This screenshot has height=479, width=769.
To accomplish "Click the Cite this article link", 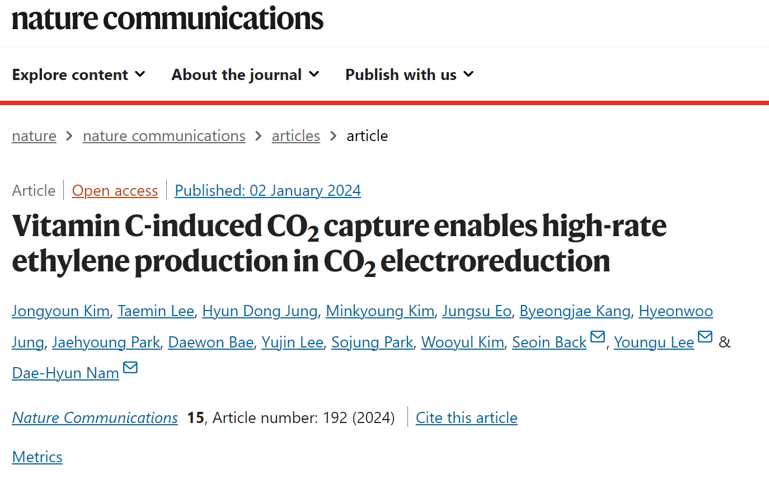I will (x=467, y=418).
